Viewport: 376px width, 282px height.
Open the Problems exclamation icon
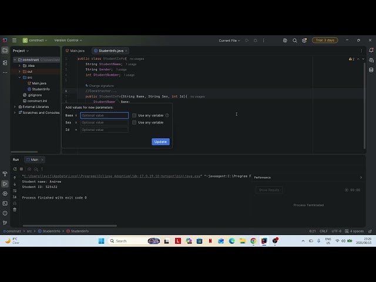point(5,213)
